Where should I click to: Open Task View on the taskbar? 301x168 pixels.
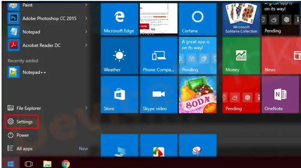[x=29, y=164]
